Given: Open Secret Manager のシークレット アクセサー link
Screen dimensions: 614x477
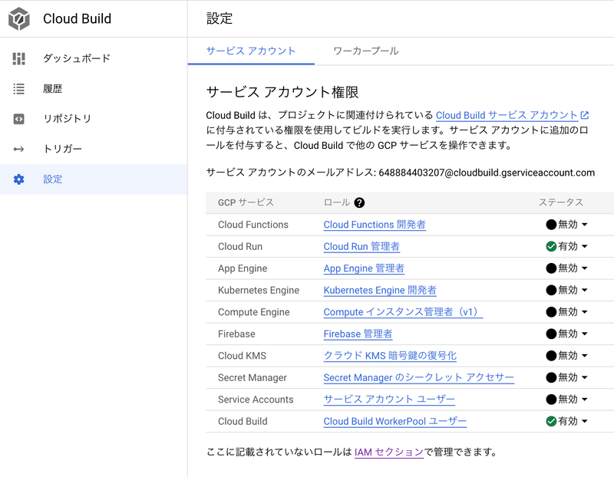Looking at the screenshot, I should pos(418,377).
